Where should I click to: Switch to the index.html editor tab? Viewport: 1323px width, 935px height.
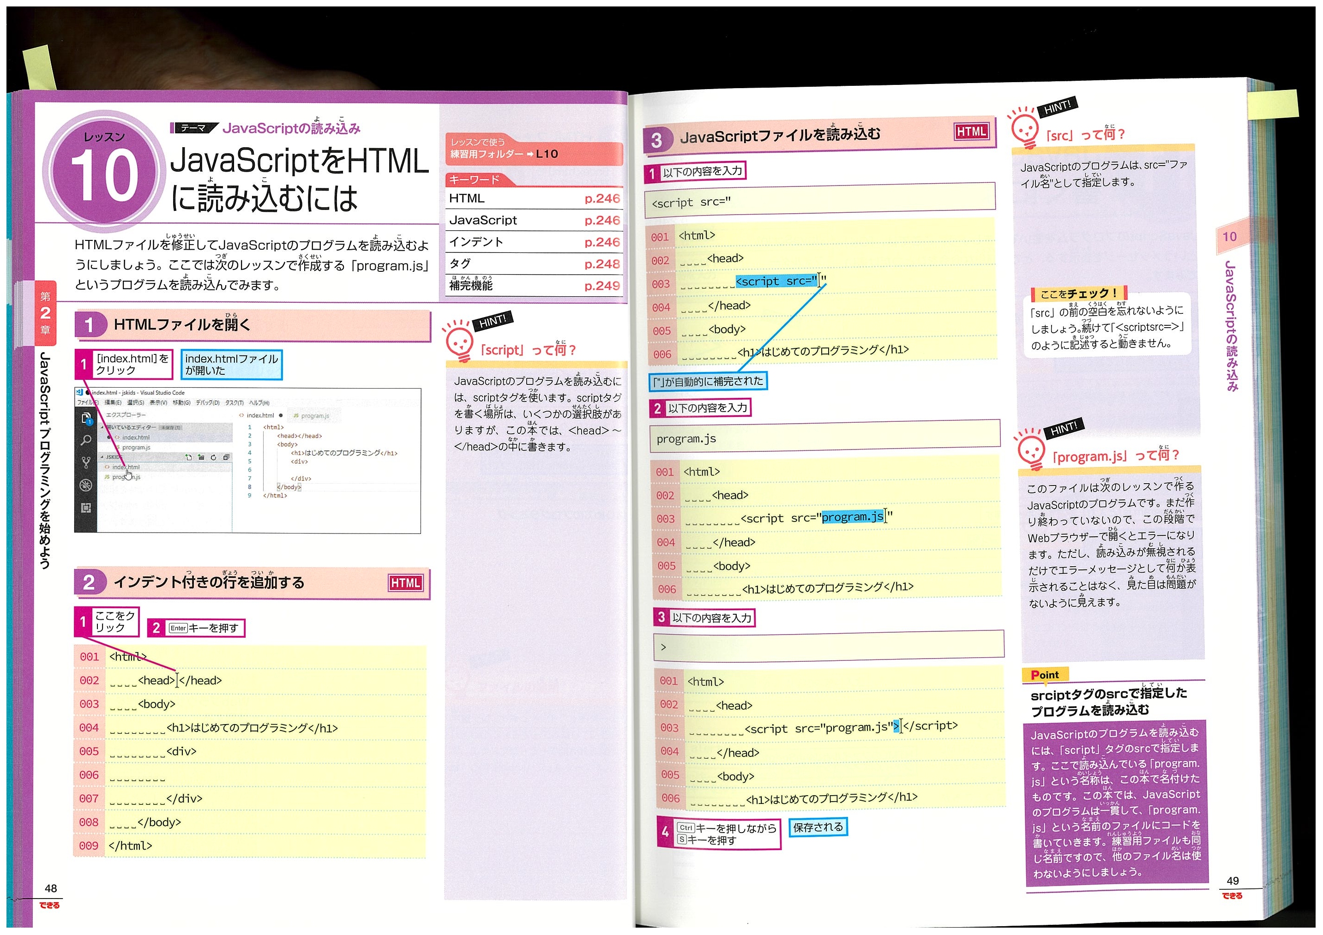coord(261,415)
